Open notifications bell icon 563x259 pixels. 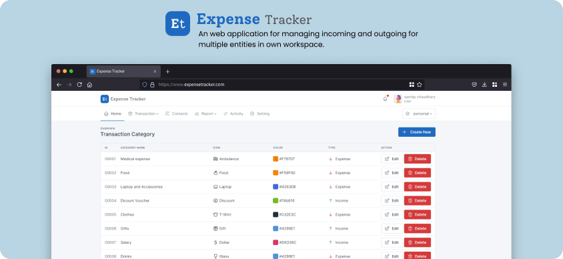click(x=386, y=99)
